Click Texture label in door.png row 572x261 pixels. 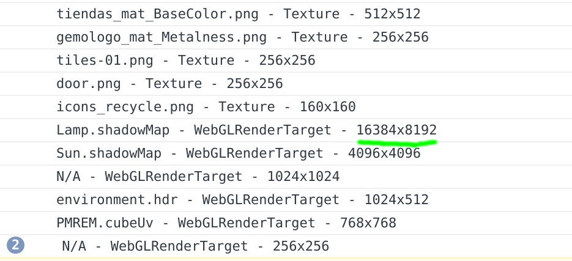click(x=174, y=84)
